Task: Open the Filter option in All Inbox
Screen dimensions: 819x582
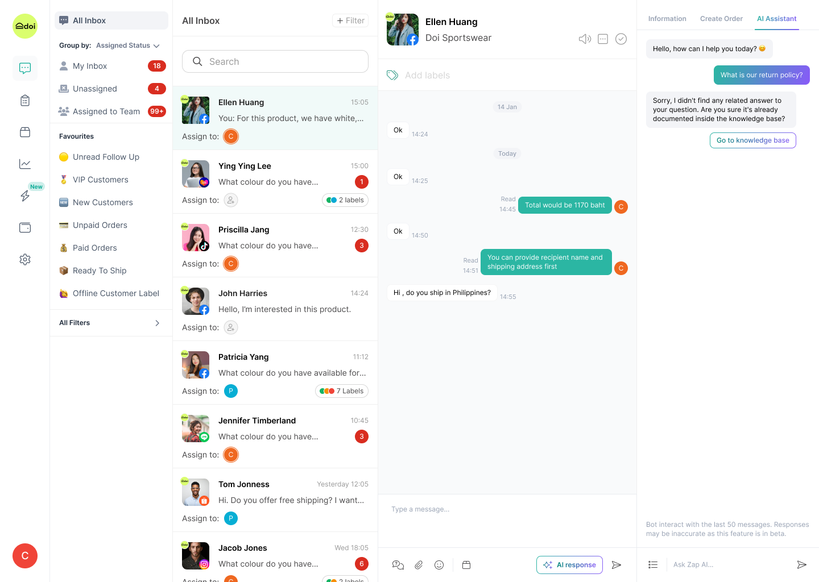Action: [350, 20]
